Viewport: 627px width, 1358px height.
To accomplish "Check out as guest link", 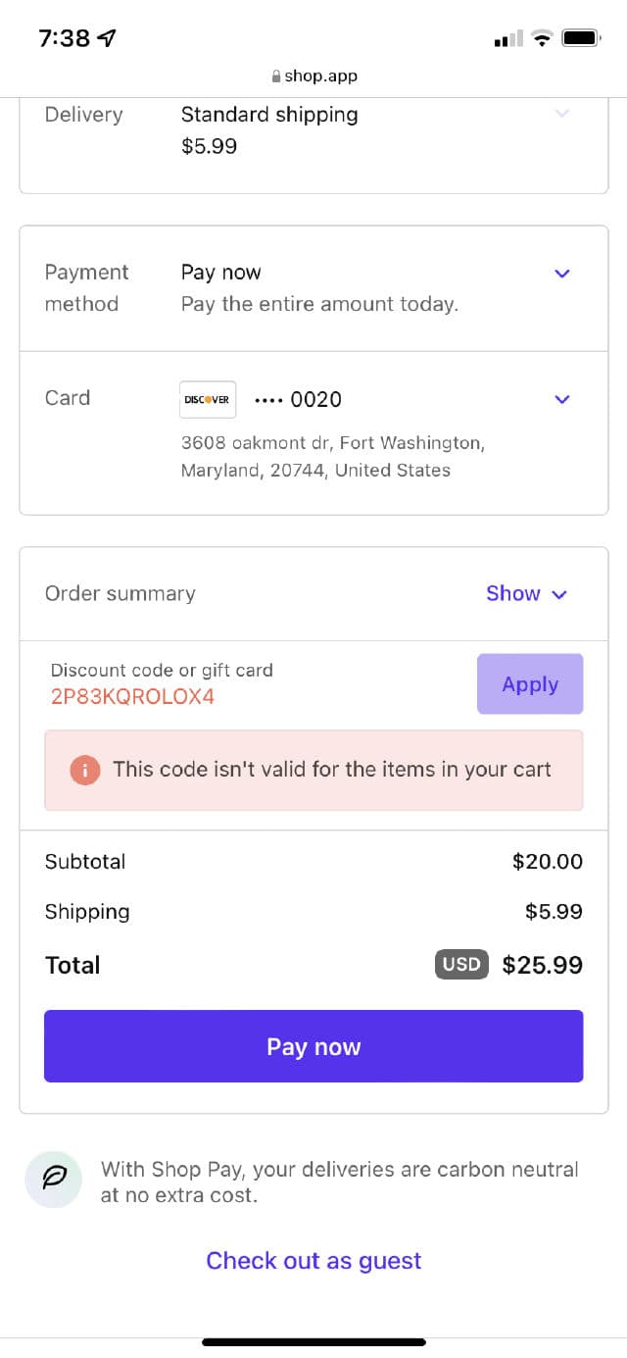I will [x=313, y=1261].
